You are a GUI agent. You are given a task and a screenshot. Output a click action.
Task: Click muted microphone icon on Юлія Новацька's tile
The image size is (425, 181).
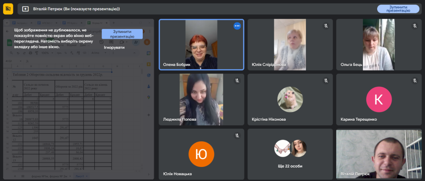[x=237, y=136]
